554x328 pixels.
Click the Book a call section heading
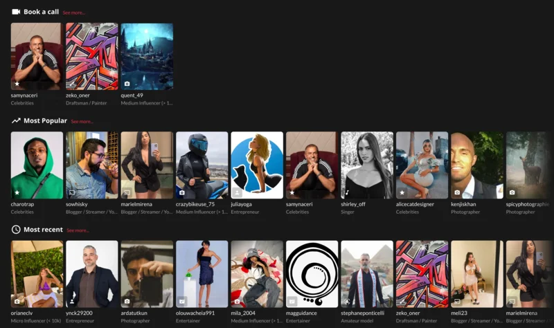click(x=42, y=12)
